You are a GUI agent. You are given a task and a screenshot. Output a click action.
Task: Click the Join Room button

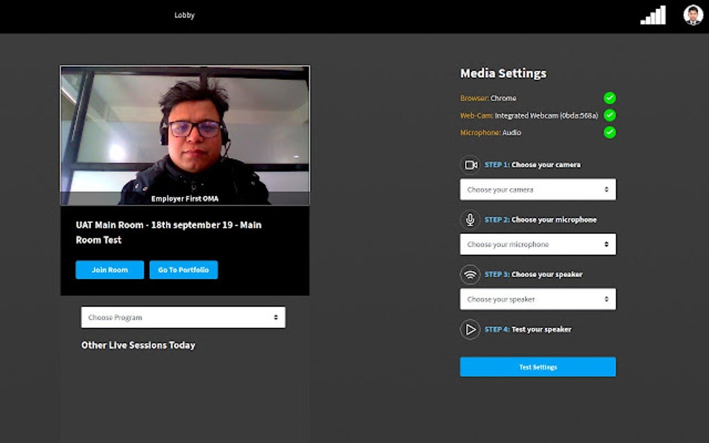tap(109, 269)
